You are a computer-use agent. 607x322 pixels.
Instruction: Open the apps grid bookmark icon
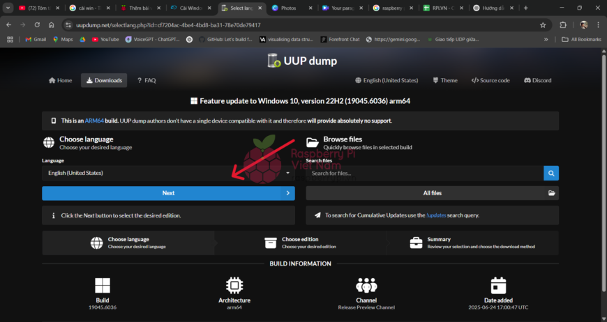point(10,40)
